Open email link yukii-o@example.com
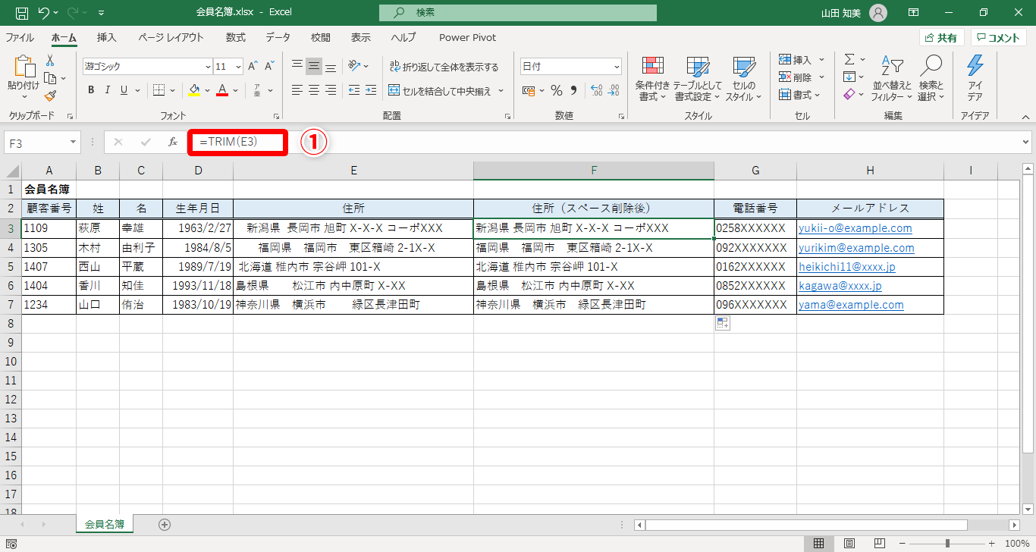1036x552 pixels. pos(855,228)
